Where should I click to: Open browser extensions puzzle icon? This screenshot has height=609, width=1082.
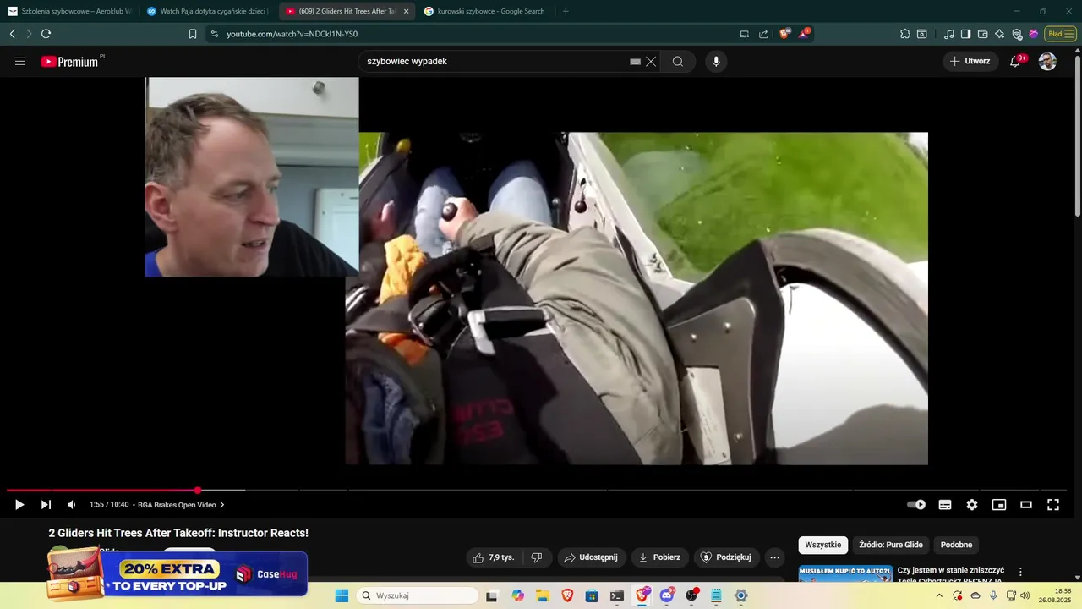[904, 34]
